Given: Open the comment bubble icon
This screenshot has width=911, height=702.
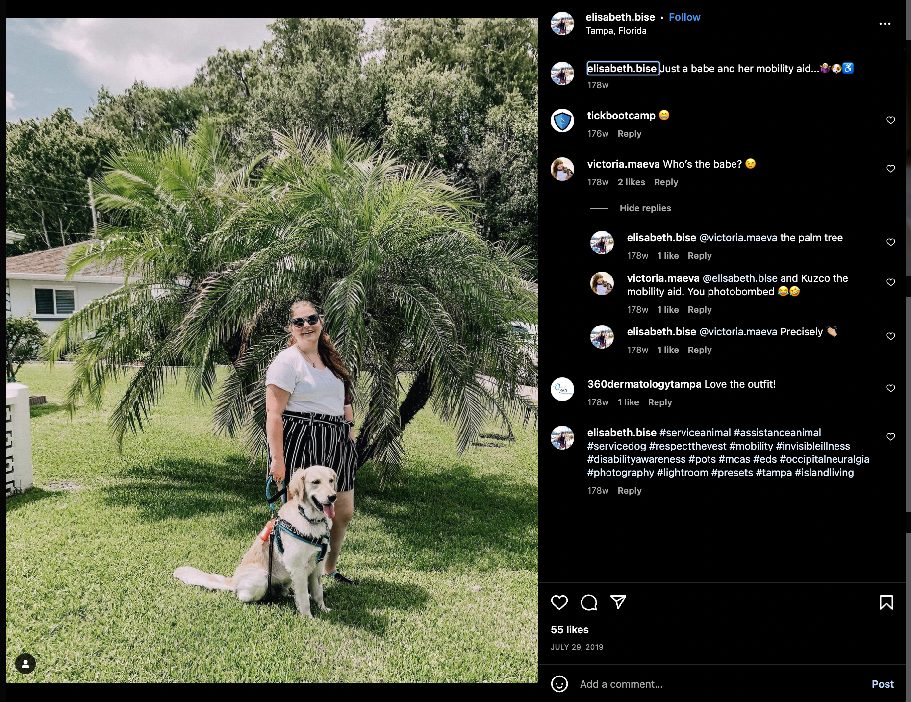Looking at the screenshot, I should click(x=588, y=602).
